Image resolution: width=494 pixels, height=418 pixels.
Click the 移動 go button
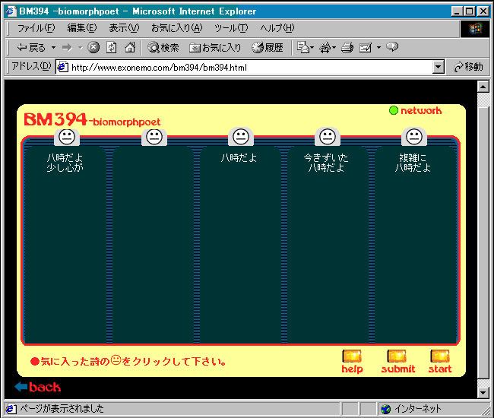(468, 67)
